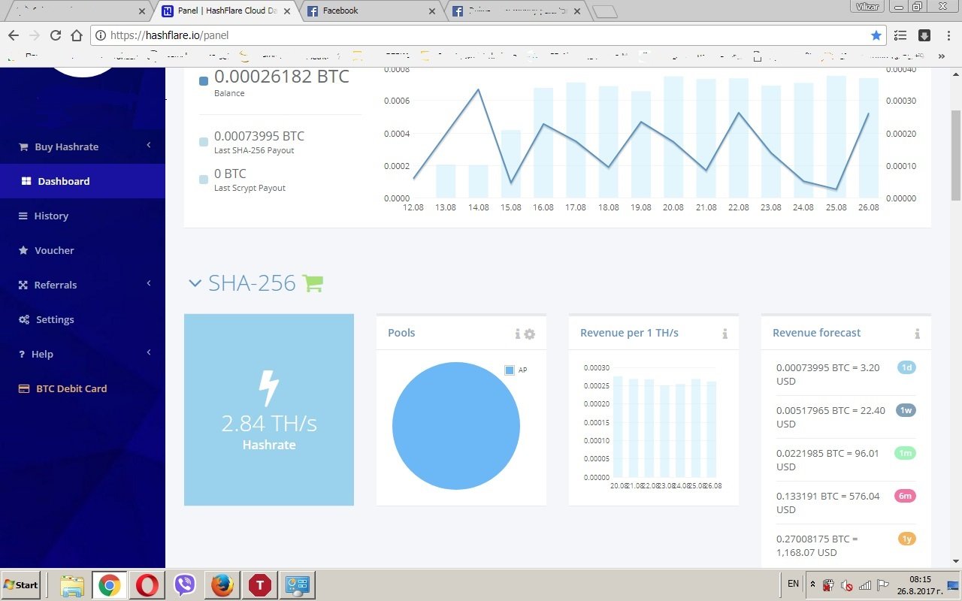Click the Last Scrypt Payout legend square
This screenshot has width=962, height=601.
click(204, 180)
